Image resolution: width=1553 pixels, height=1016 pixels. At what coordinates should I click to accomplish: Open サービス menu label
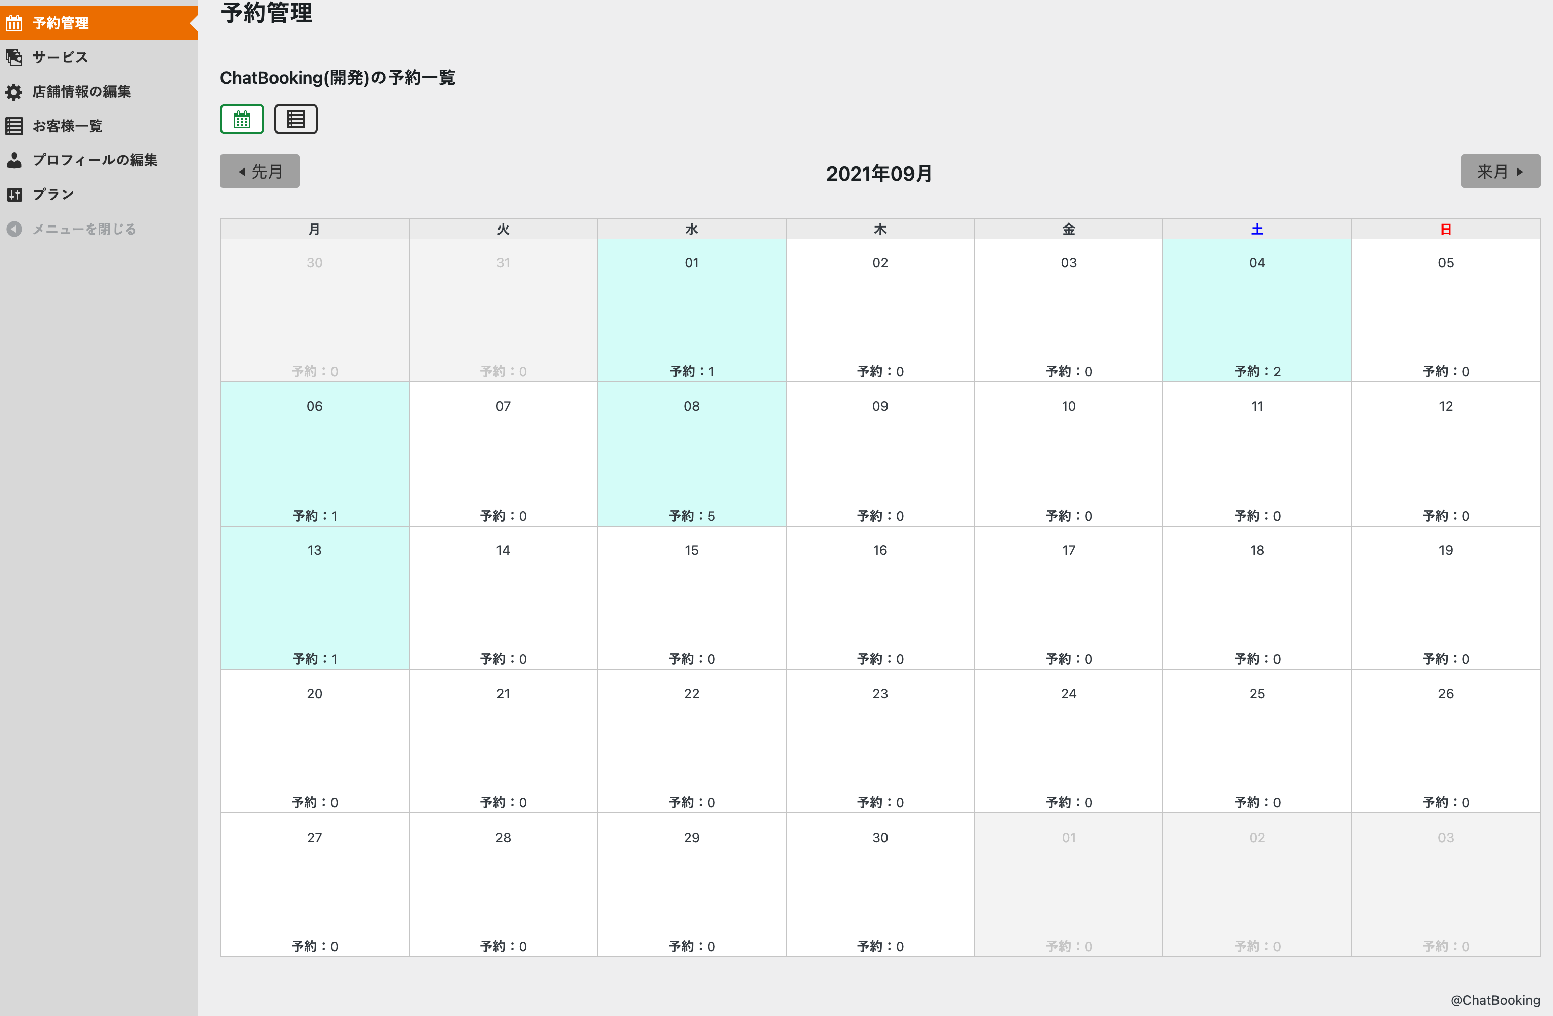(60, 58)
